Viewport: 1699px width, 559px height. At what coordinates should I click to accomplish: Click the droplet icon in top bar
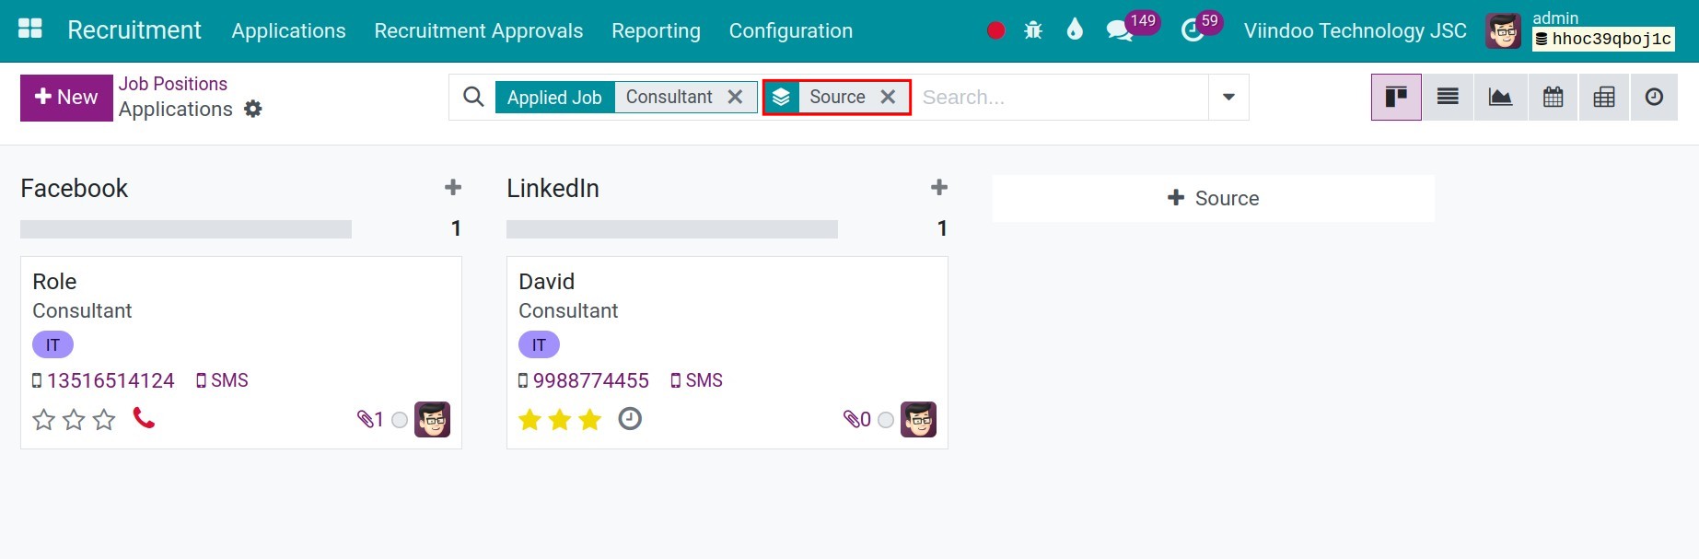pyautogui.click(x=1075, y=30)
